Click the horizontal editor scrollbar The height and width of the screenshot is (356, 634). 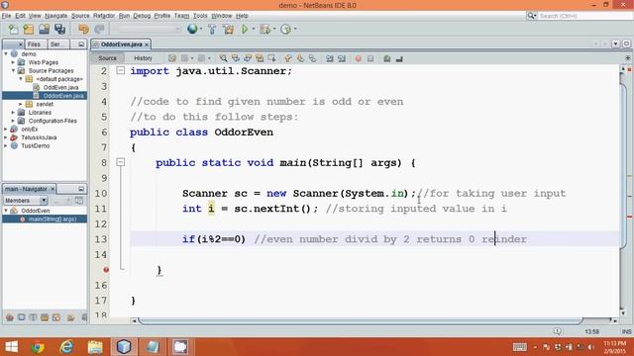click(360, 320)
